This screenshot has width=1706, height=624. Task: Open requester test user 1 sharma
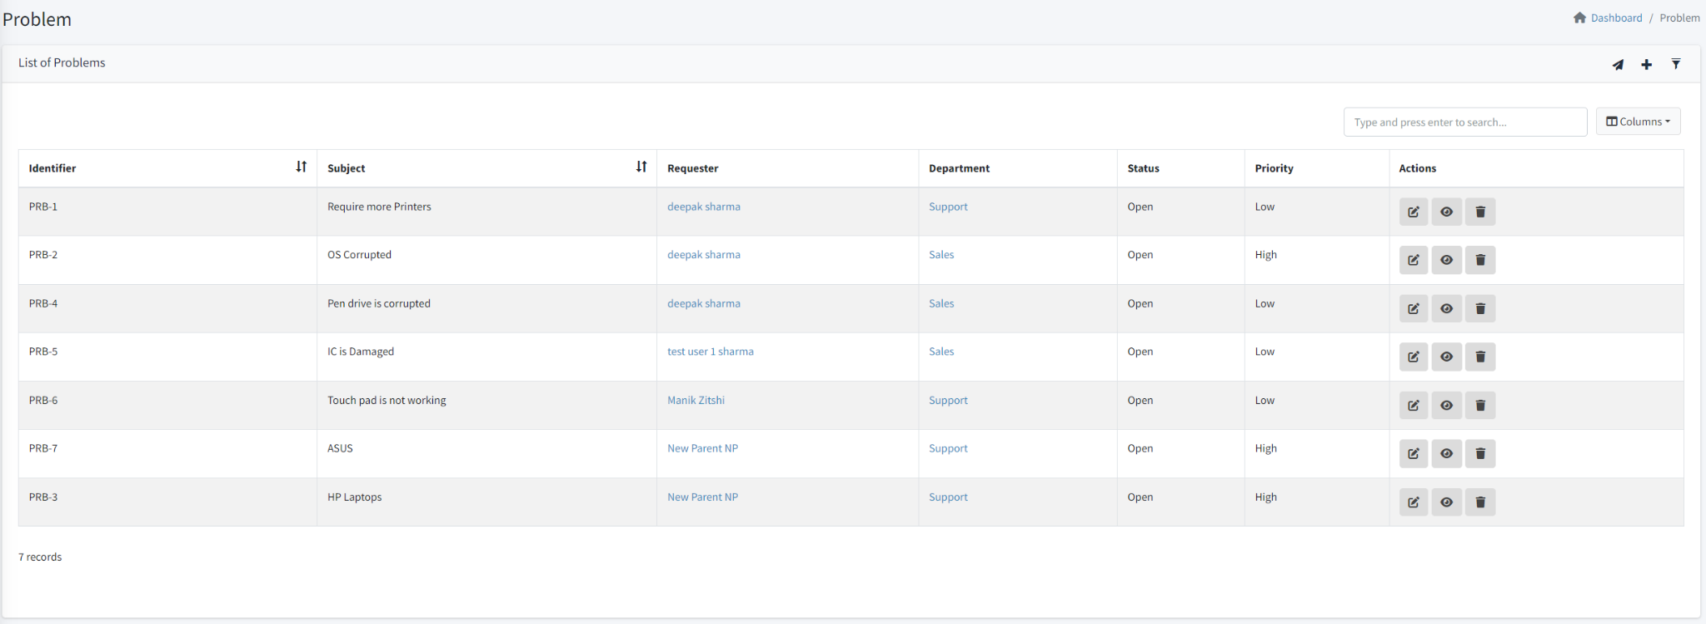[711, 352]
